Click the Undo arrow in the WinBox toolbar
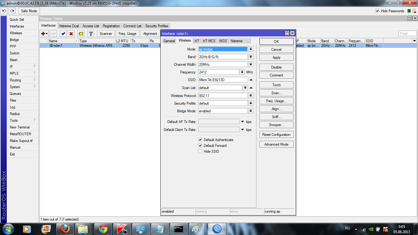418x235 pixels. [x=4, y=11]
